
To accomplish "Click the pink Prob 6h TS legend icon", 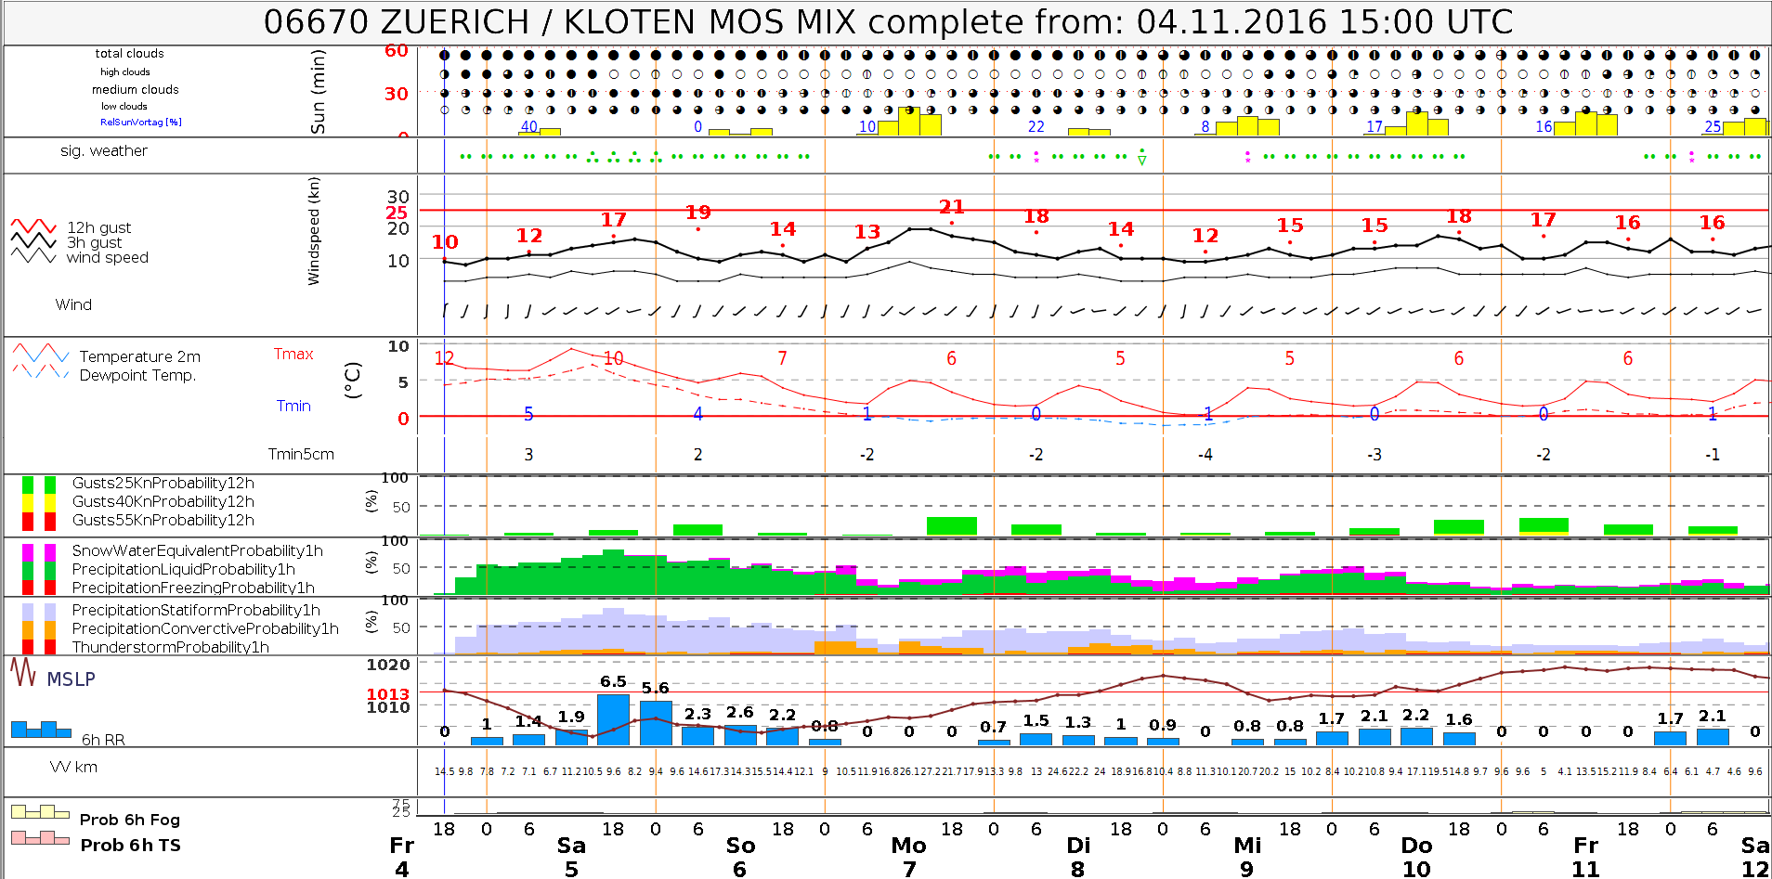I will click(40, 838).
